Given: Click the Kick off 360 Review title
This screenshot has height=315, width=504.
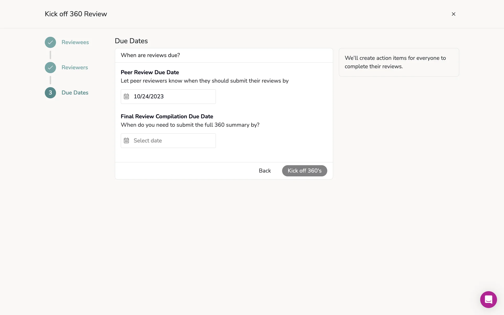Looking at the screenshot, I should tap(76, 14).
